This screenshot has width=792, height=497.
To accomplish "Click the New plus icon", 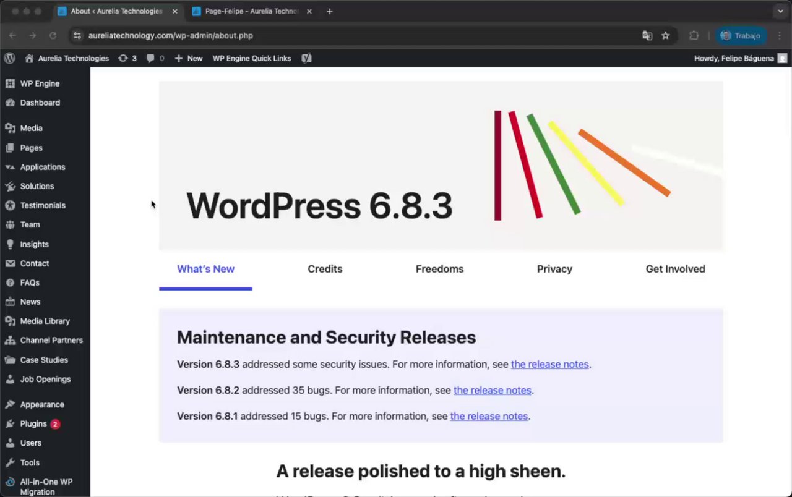I will [x=178, y=58].
